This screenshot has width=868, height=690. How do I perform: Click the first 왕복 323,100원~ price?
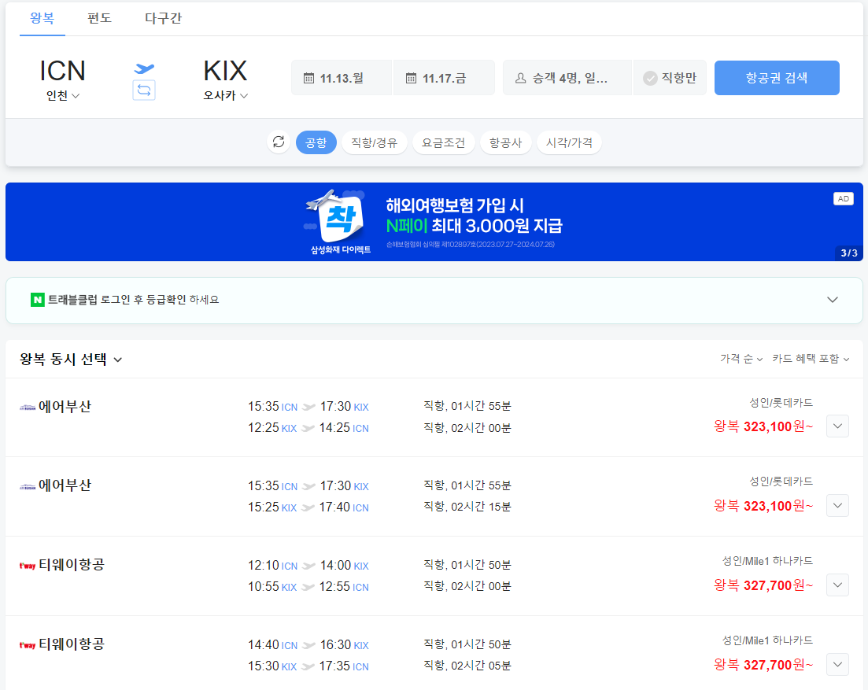763,426
